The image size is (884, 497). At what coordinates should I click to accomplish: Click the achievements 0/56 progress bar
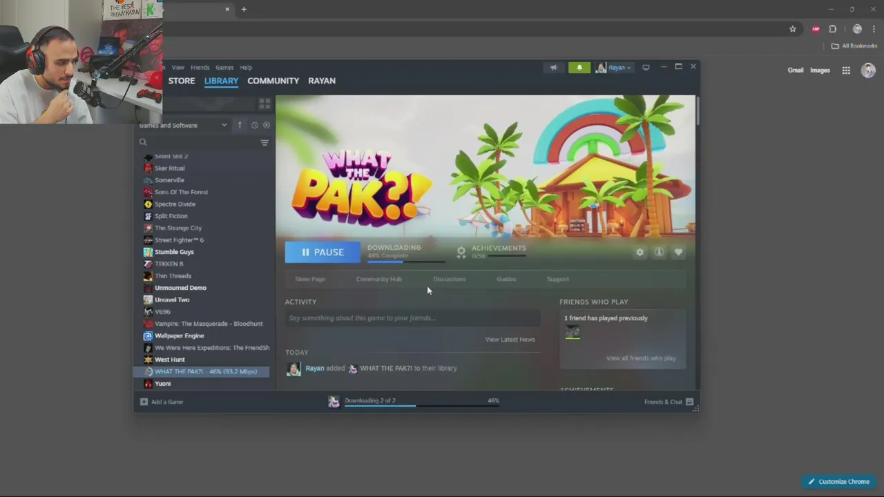point(507,256)
